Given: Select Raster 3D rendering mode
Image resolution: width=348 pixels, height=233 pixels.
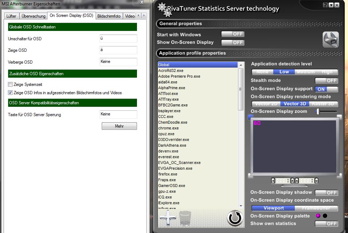Looking at the screenshot, I should pyautogui.click(x=323, y=104).
